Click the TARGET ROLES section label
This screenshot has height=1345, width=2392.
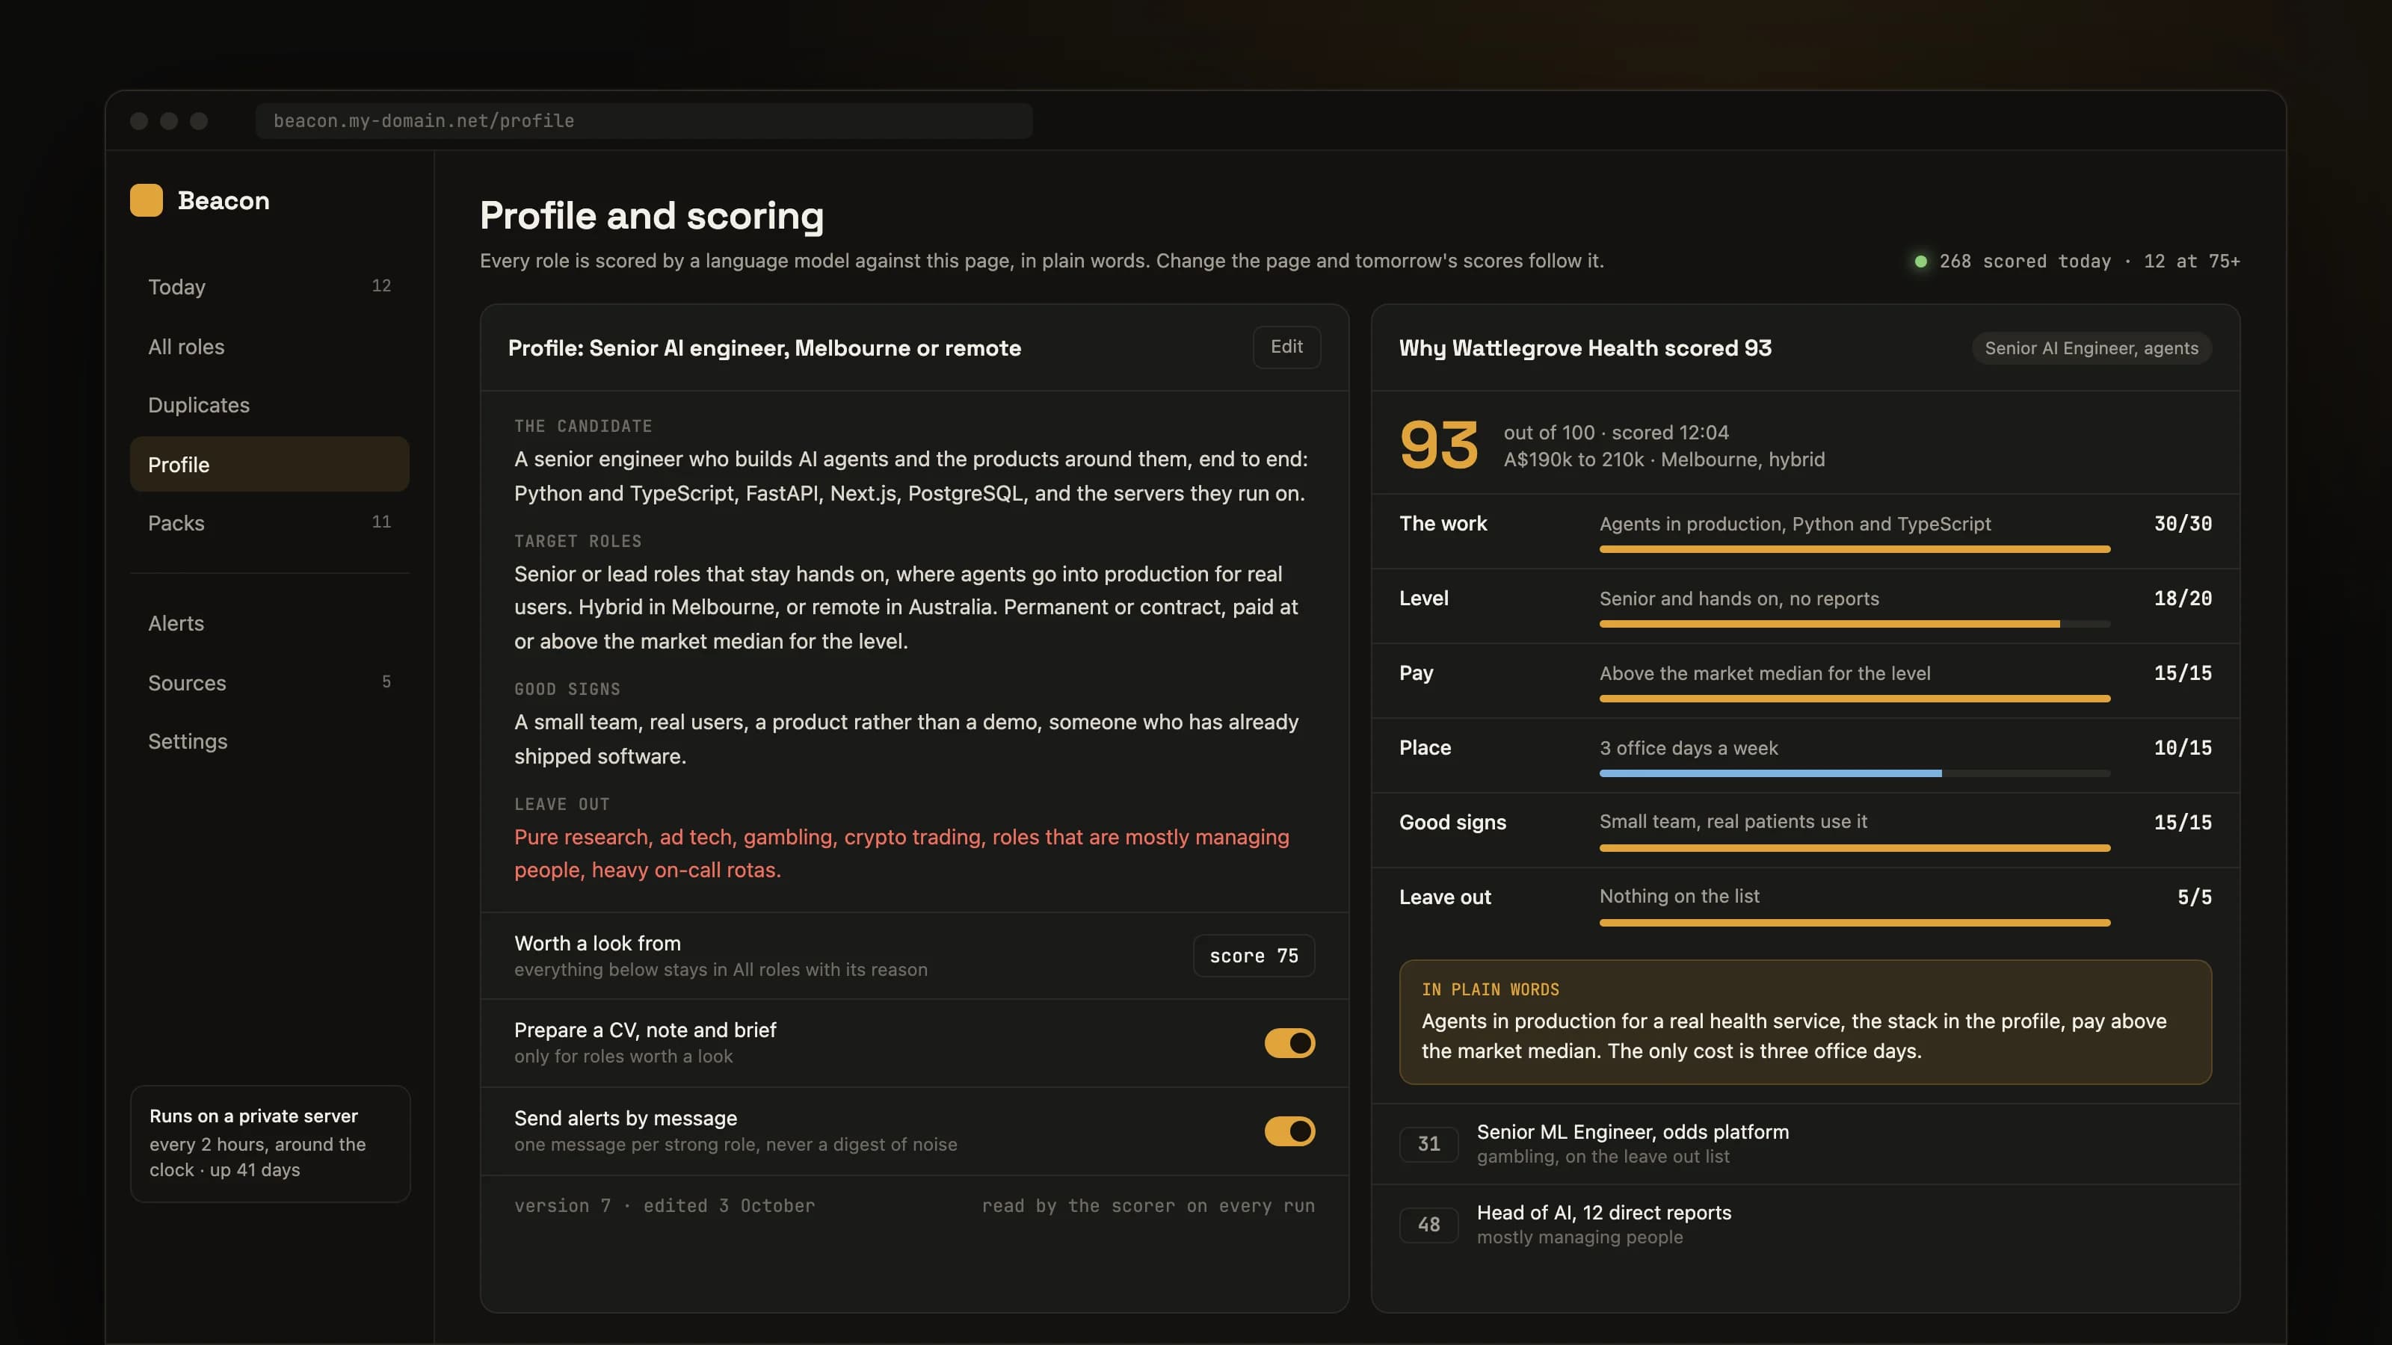tap(578, 541)
